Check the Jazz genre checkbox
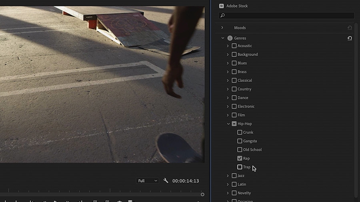Viewport: 360px width, 202px height. [x=234, y=176]
